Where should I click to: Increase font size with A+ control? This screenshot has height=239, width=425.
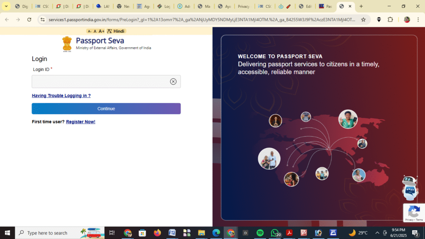click(101, 32)
